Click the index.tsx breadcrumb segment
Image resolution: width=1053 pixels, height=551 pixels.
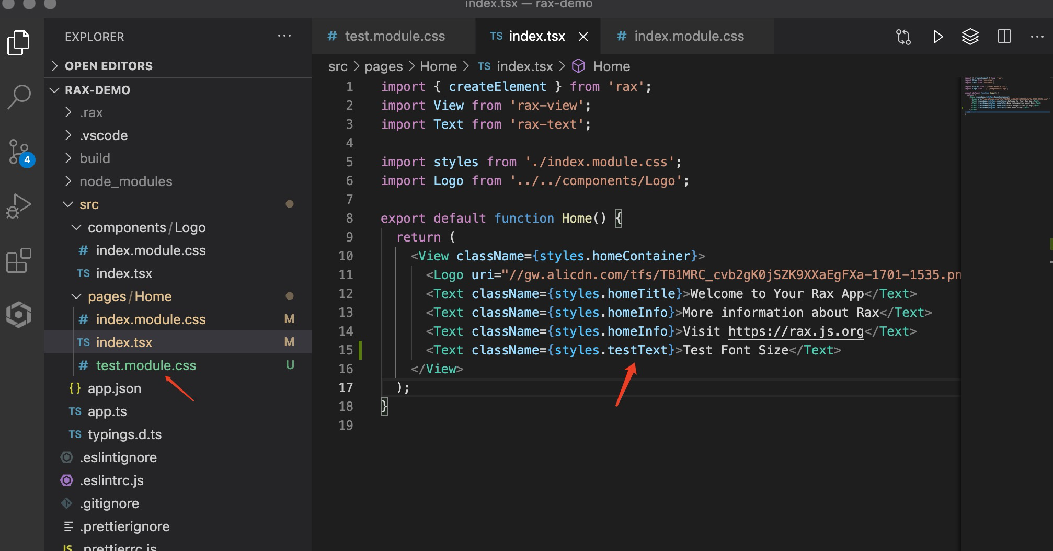pyautogui.click(x=516, y=66)
